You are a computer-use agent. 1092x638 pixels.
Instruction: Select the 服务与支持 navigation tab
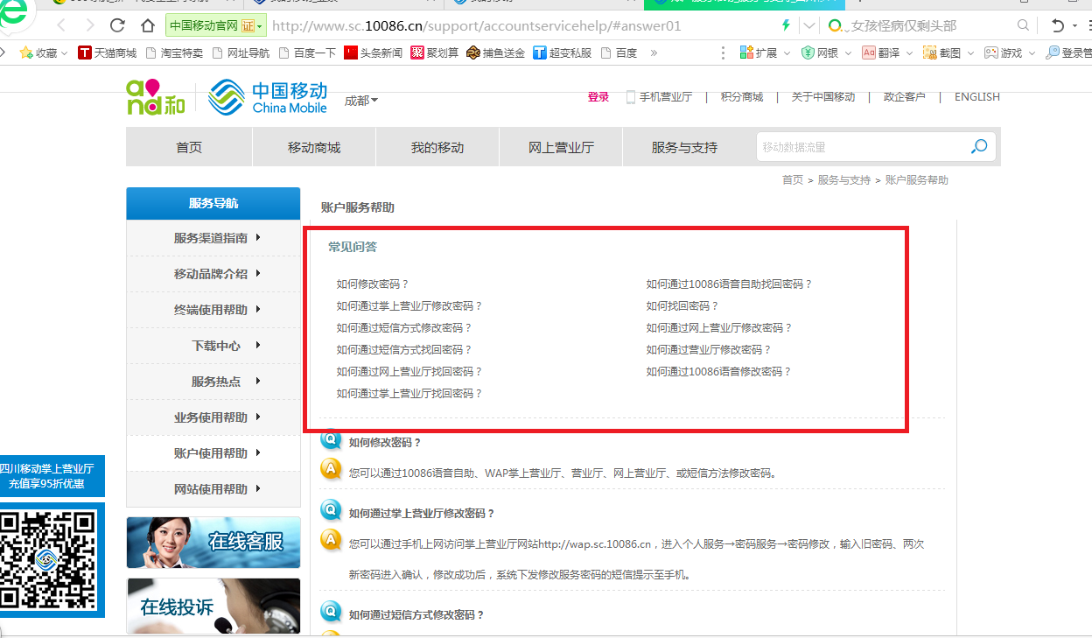pos(684,147)
